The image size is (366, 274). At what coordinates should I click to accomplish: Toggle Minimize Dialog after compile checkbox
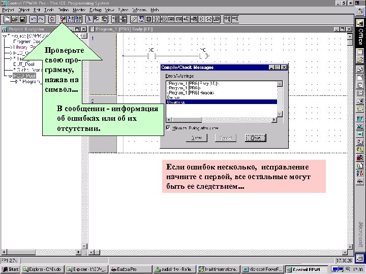[168, 128]
